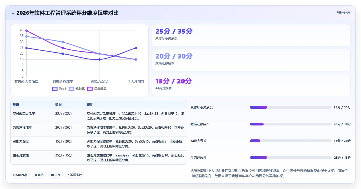Click the 0 tick on the chart y-axis
Viewport: 361px width, 189px height.
click(23, 77)
